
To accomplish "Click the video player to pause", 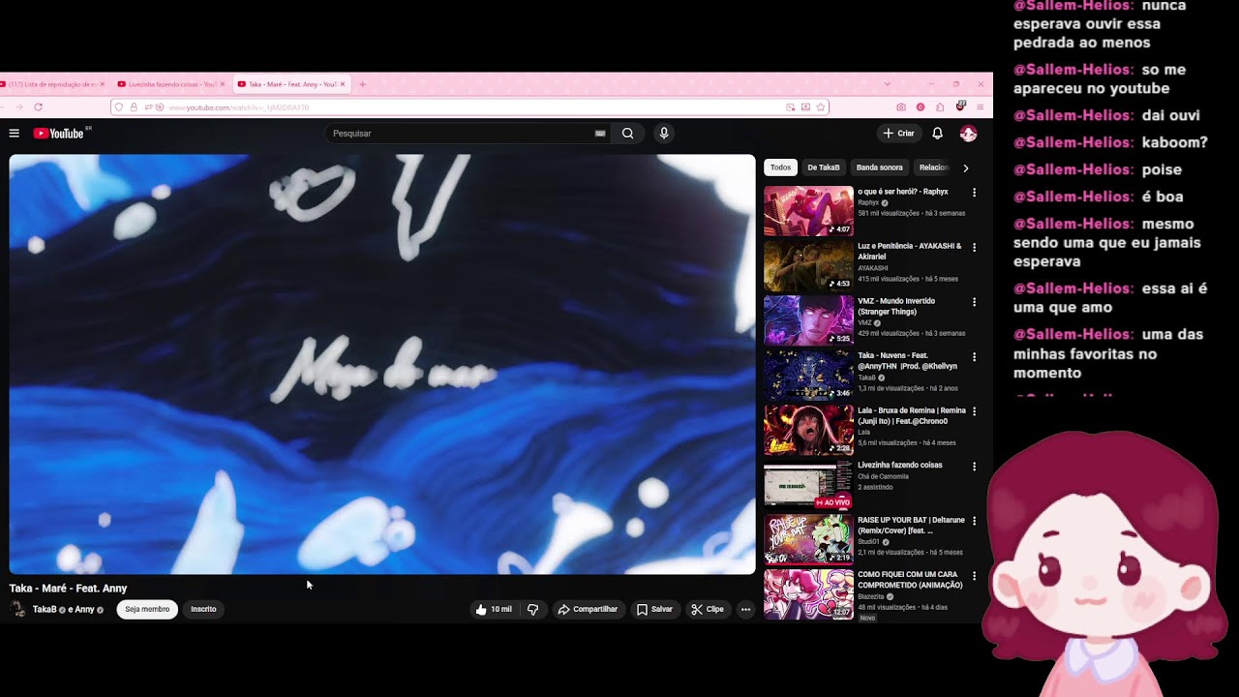I will pos(381,364).
